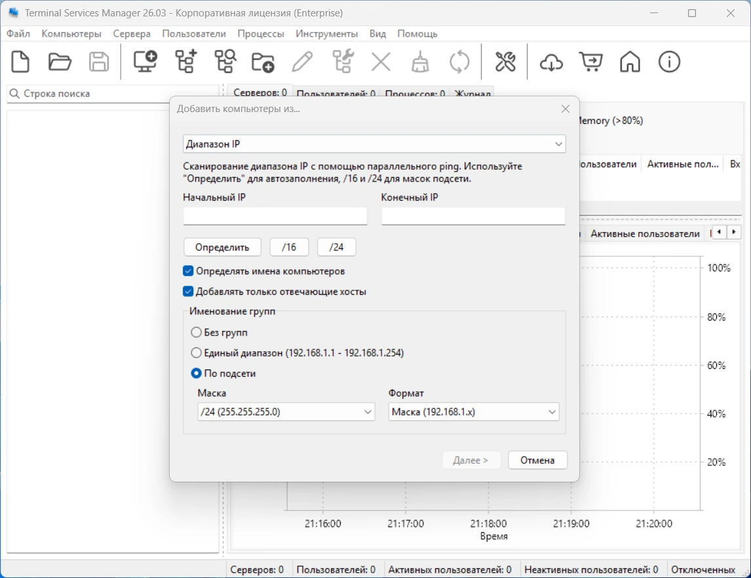Click the Определить button
This screenshot has height=578, width=751.
pyautogui.click(x=222, y=247)
